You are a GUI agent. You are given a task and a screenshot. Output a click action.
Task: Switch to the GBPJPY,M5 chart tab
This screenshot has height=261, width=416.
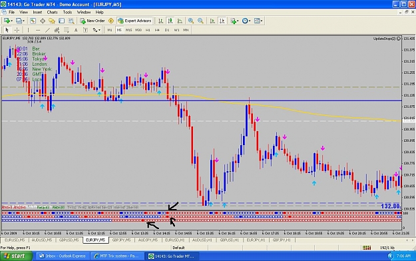[x=122, y=240]
